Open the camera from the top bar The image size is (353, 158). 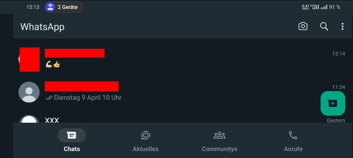303,26
